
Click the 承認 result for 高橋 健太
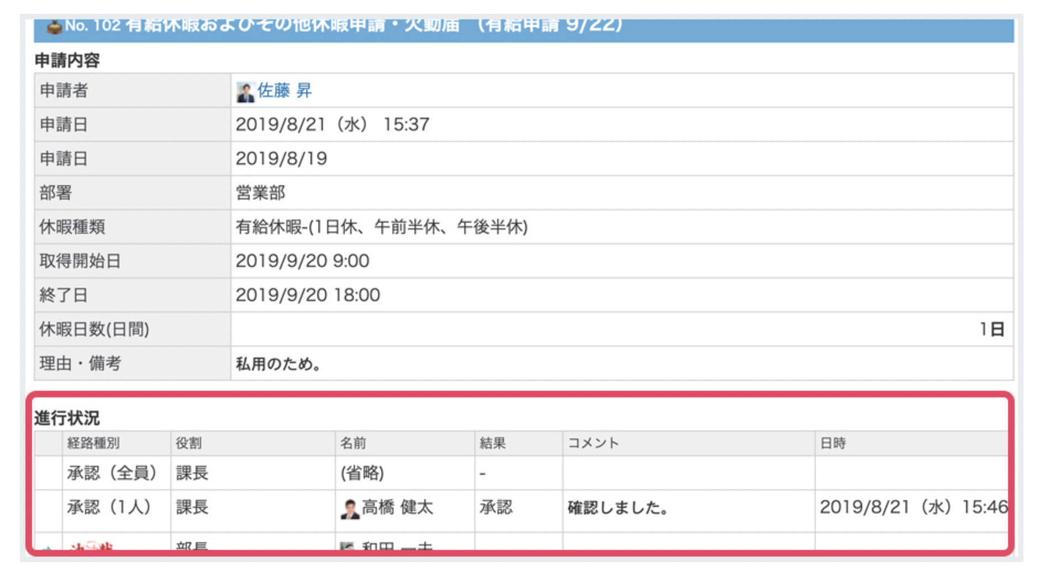coord(496,507)
